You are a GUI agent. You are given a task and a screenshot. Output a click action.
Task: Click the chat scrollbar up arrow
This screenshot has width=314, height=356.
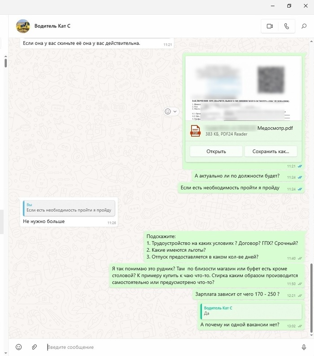pyautogui.click(x=311, y=42)
